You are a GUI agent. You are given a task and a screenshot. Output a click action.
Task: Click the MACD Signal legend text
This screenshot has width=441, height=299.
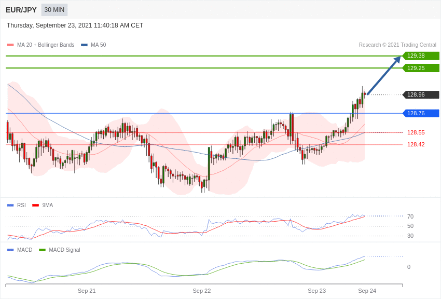[64, 250]
